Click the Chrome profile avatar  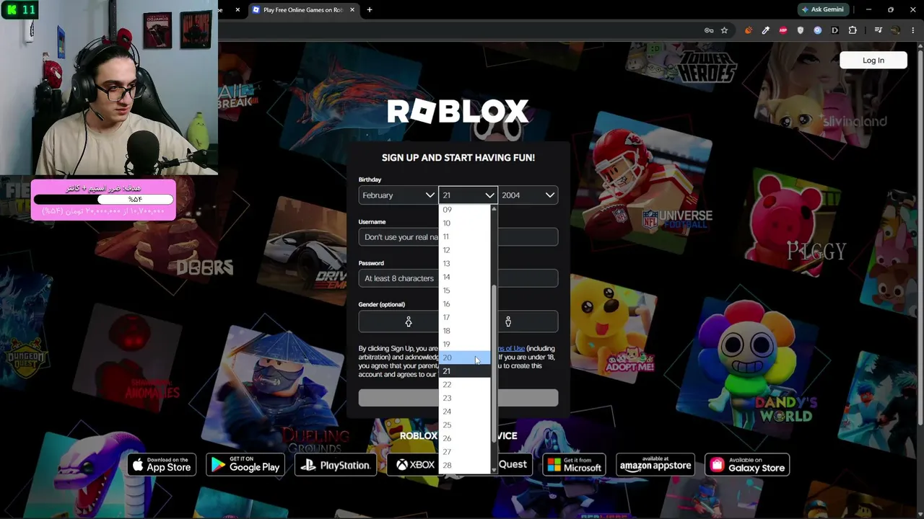coord(895,30)
